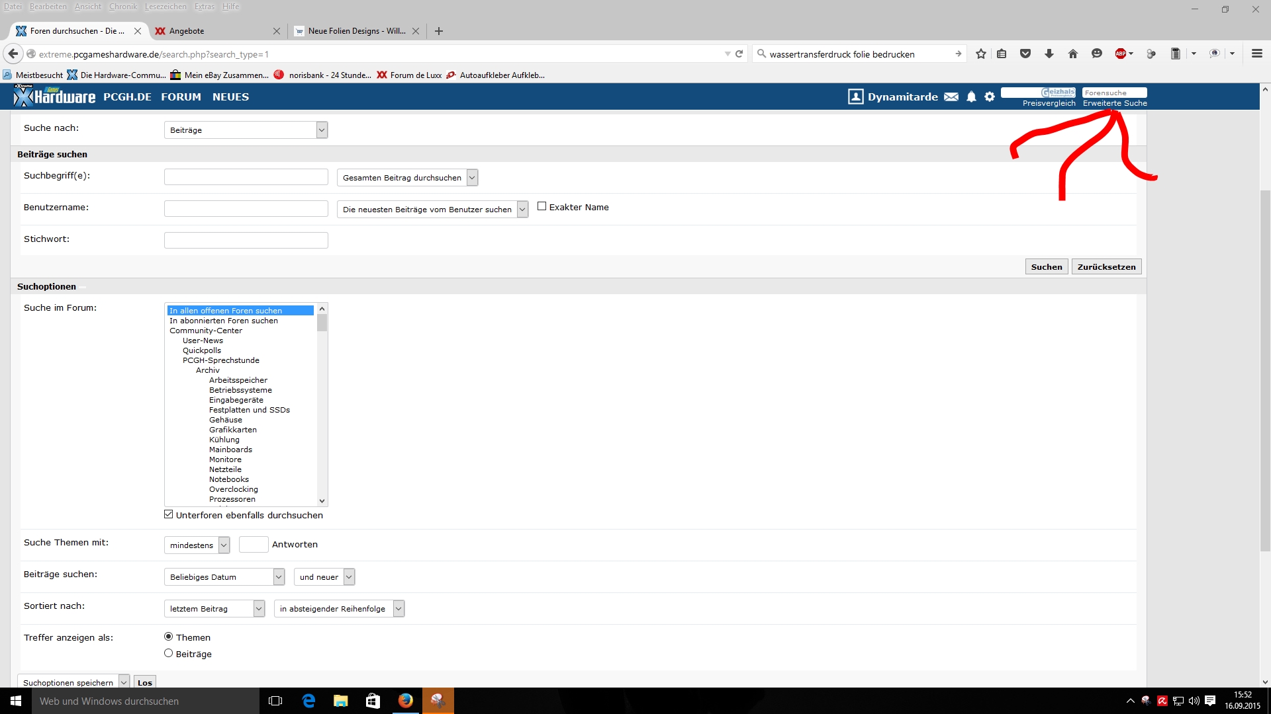The image size is (1271, 714).
Task: Open File Explorer from the taskbar
Action: [x=341, y=701]
